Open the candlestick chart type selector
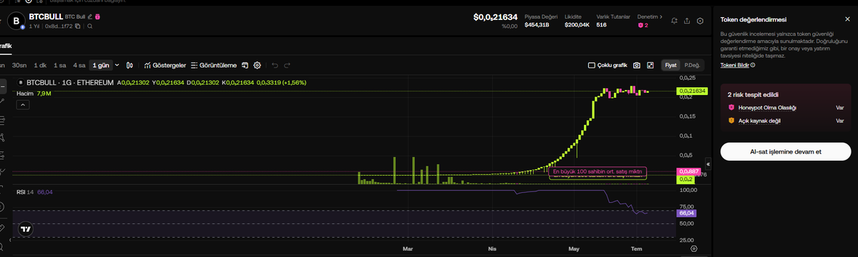The width and height of the screenshot is (858, 257). point(130,66)
